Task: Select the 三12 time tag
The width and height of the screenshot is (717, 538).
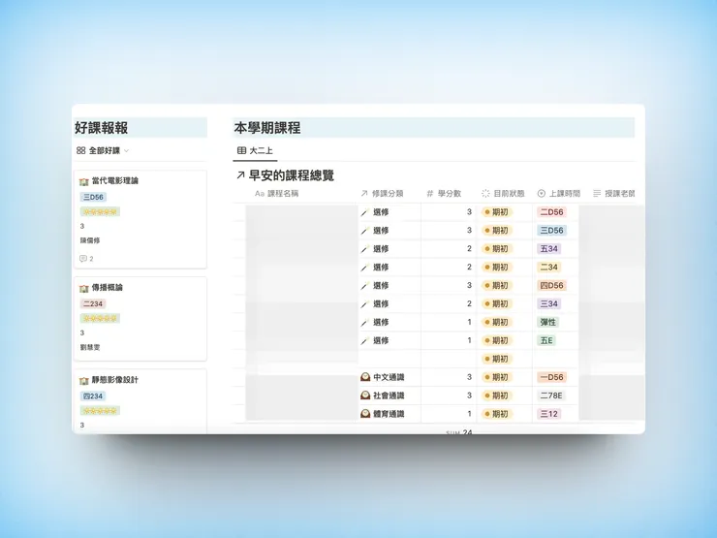Action: tap(548, 414)
